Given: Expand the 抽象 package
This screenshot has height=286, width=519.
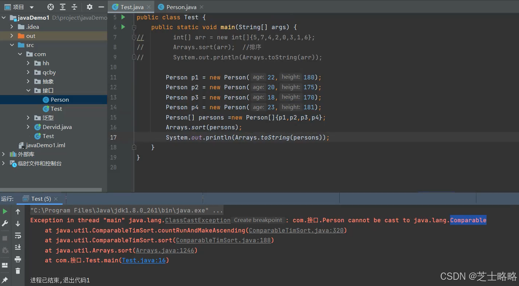Looking at the screenshot, I should 28,81.
